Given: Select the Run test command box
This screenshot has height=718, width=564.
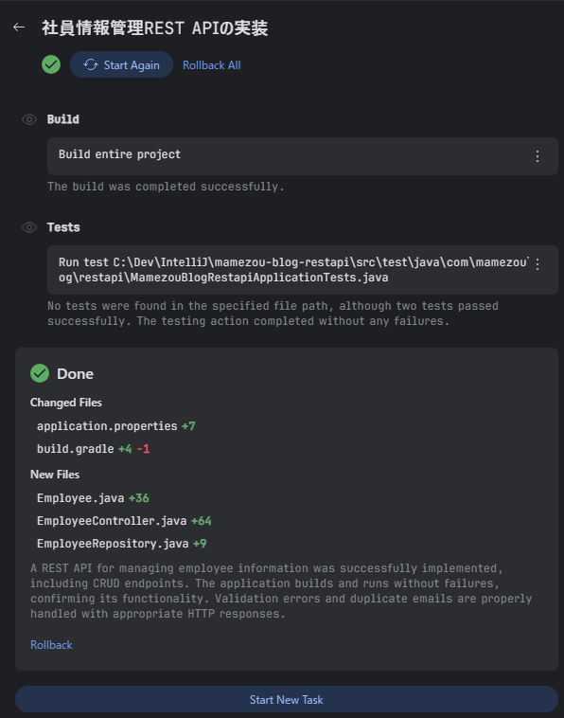Looking at the screenshot, I should pyautogui.click(x=303, y=270).
